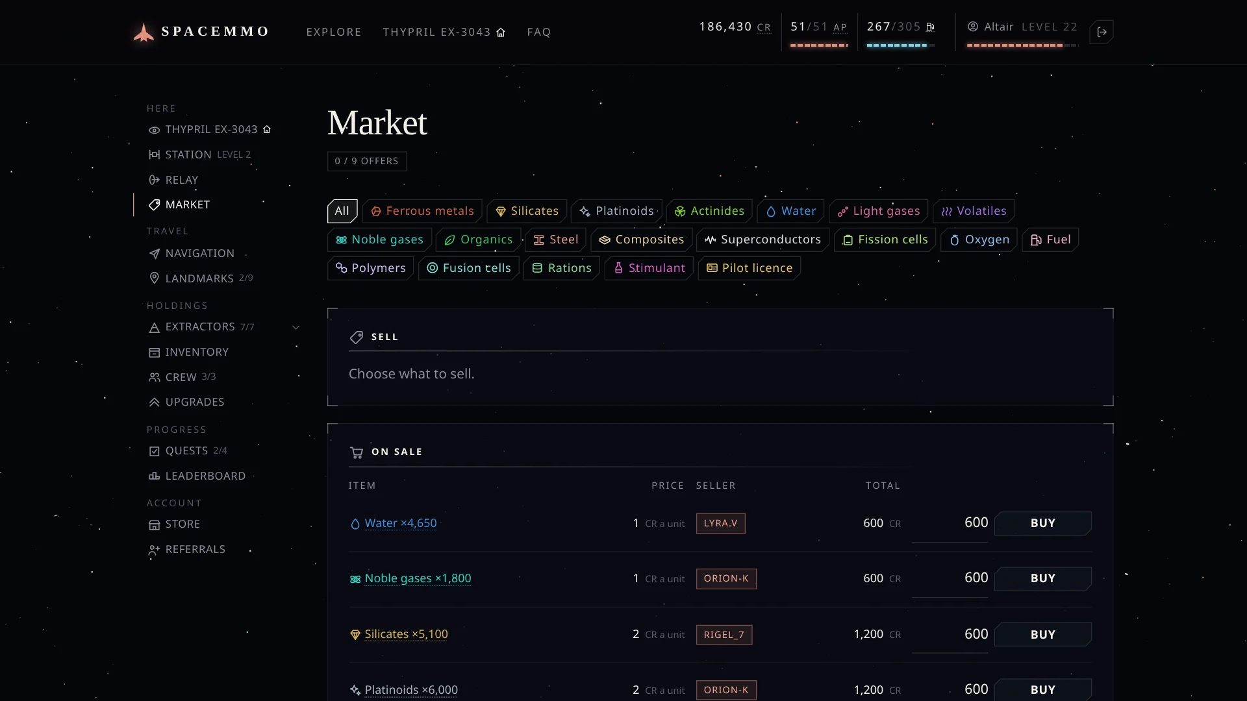Click the eye icon next to THYPRIL EX-3043 in sidebar

point(154,130)
